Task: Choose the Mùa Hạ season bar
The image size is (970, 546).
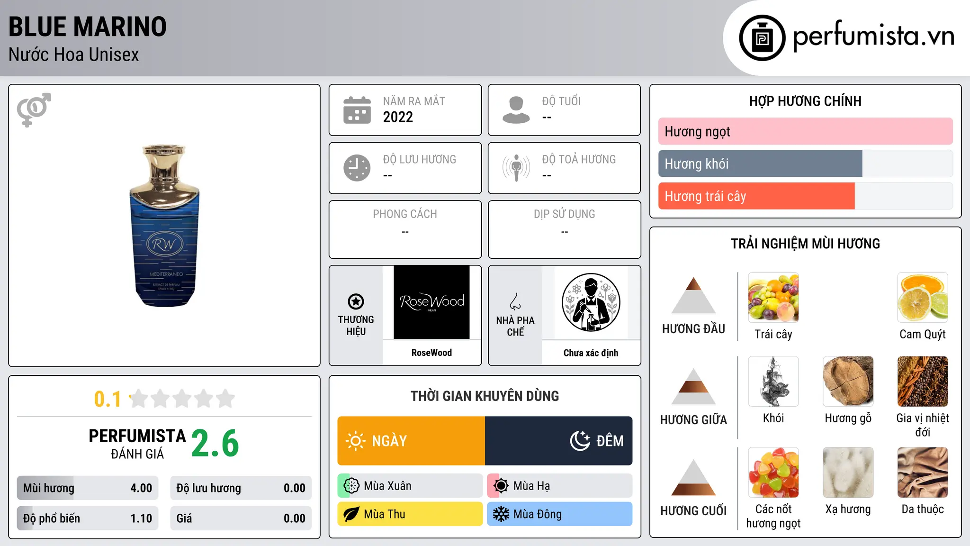Action: (x=560, y=486)
